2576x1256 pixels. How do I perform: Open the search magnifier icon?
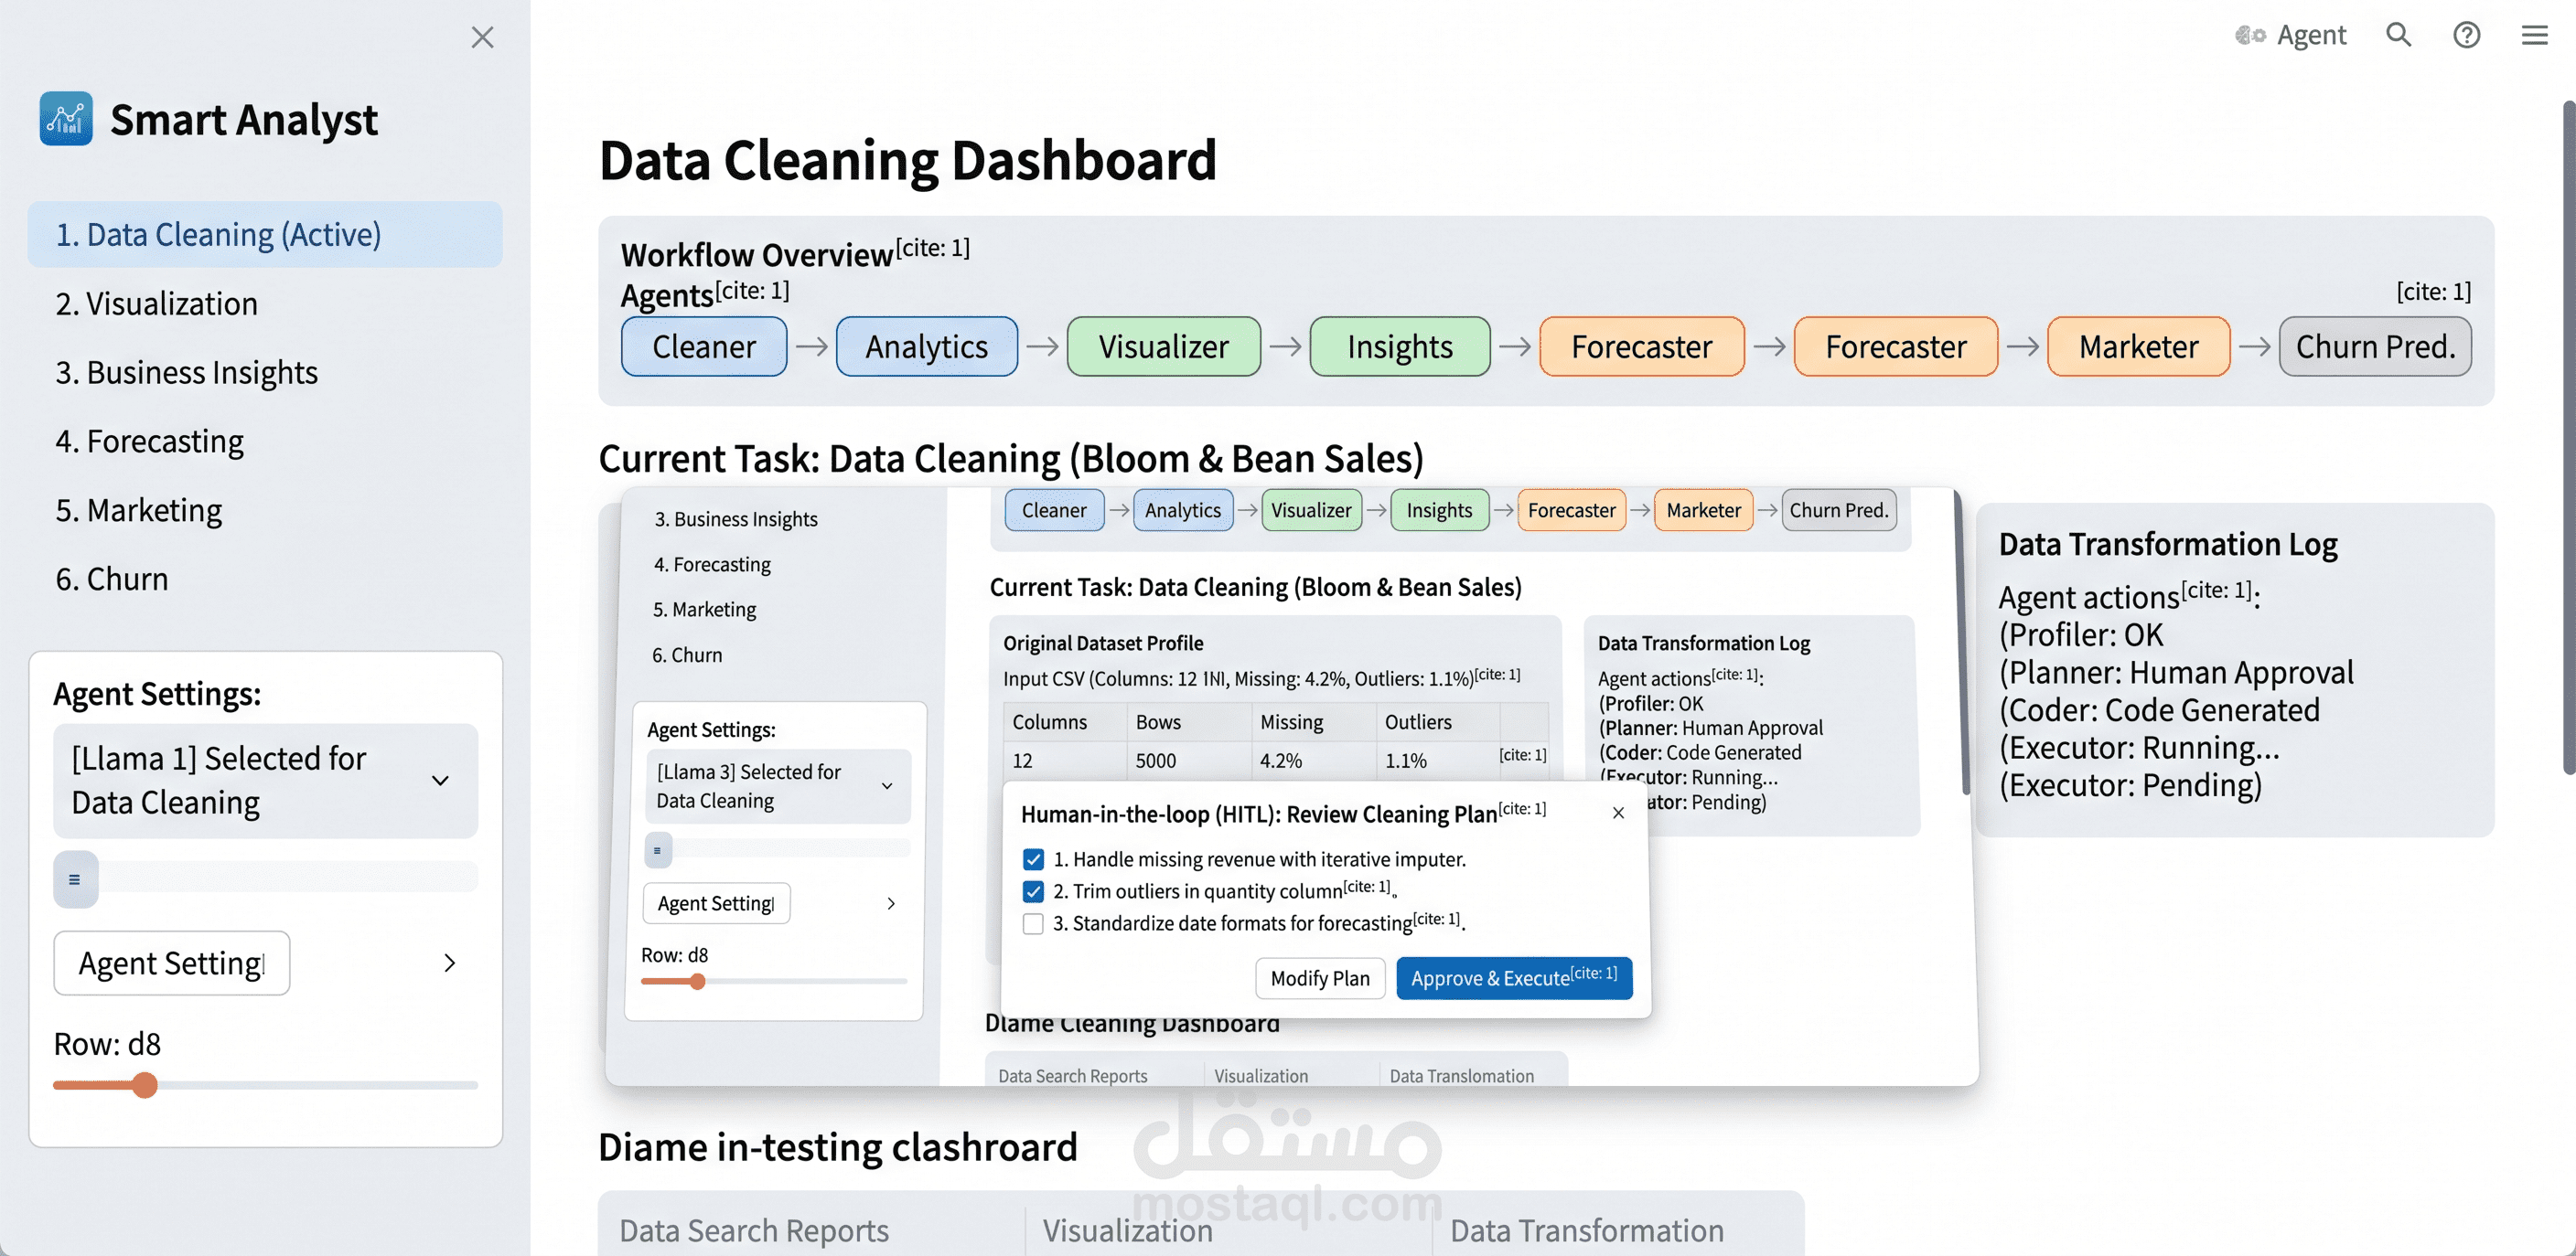2398,35
